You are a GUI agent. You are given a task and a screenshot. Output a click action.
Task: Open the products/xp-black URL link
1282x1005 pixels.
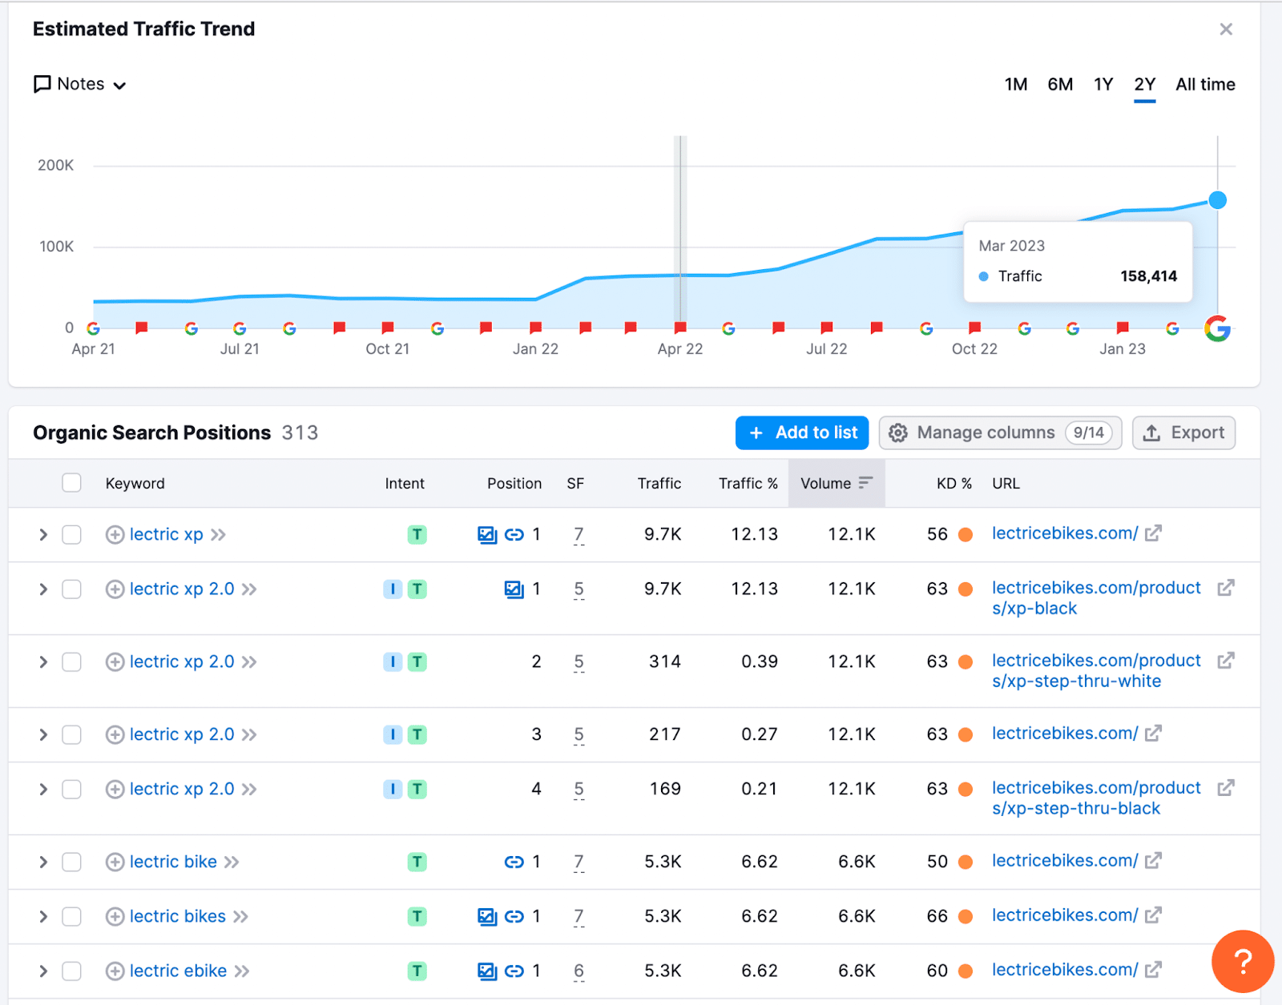coord(1096,598)
